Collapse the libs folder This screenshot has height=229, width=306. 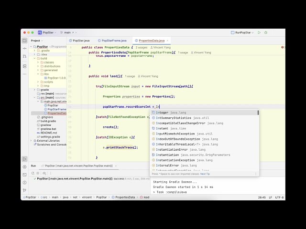(38, 74)
